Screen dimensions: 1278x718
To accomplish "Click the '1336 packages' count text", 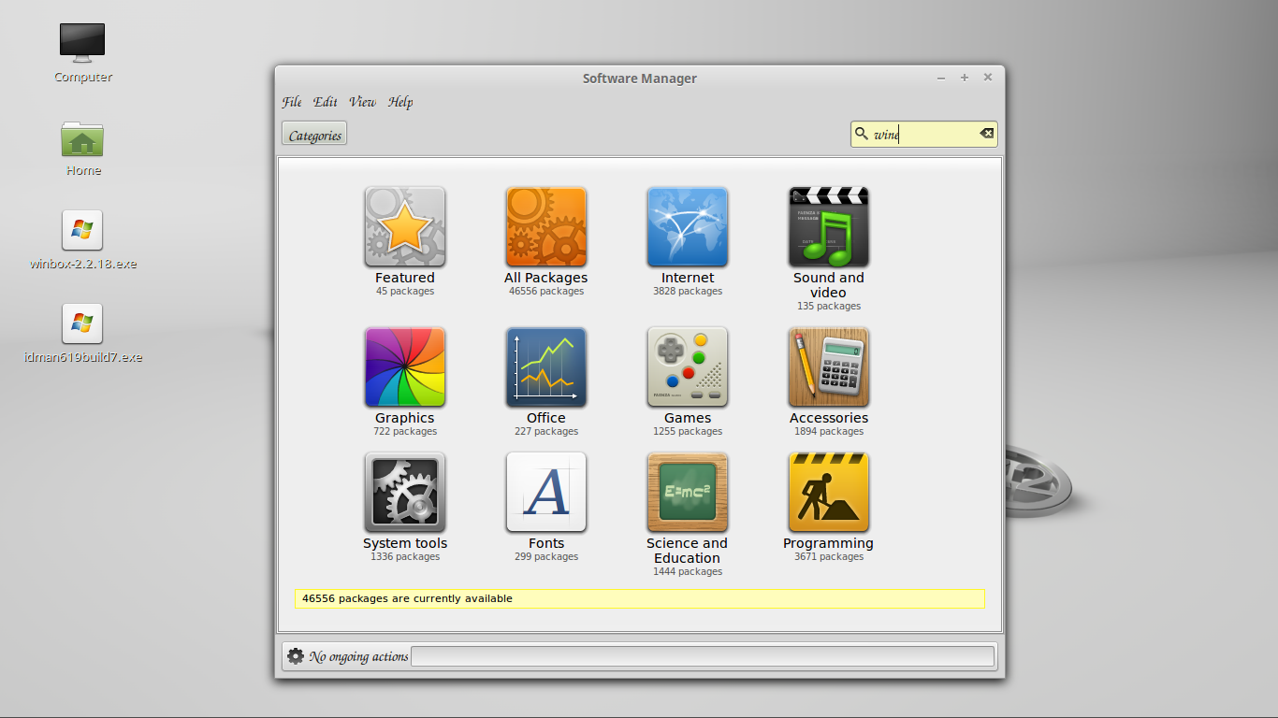I will point(405,557).
